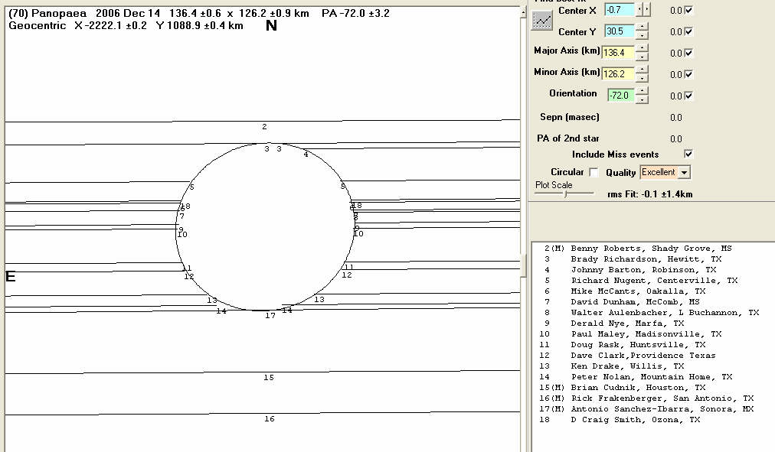The height and width of the screenshot is (452, 775).
Task: Lower the Major Axis value one step
Action: [x=642, y=57]
